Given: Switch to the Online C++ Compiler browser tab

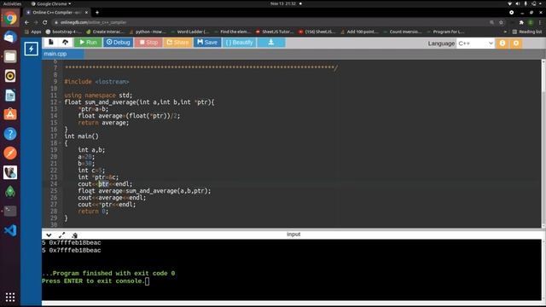Looking at the screenshot, I should tap(57, 12).
